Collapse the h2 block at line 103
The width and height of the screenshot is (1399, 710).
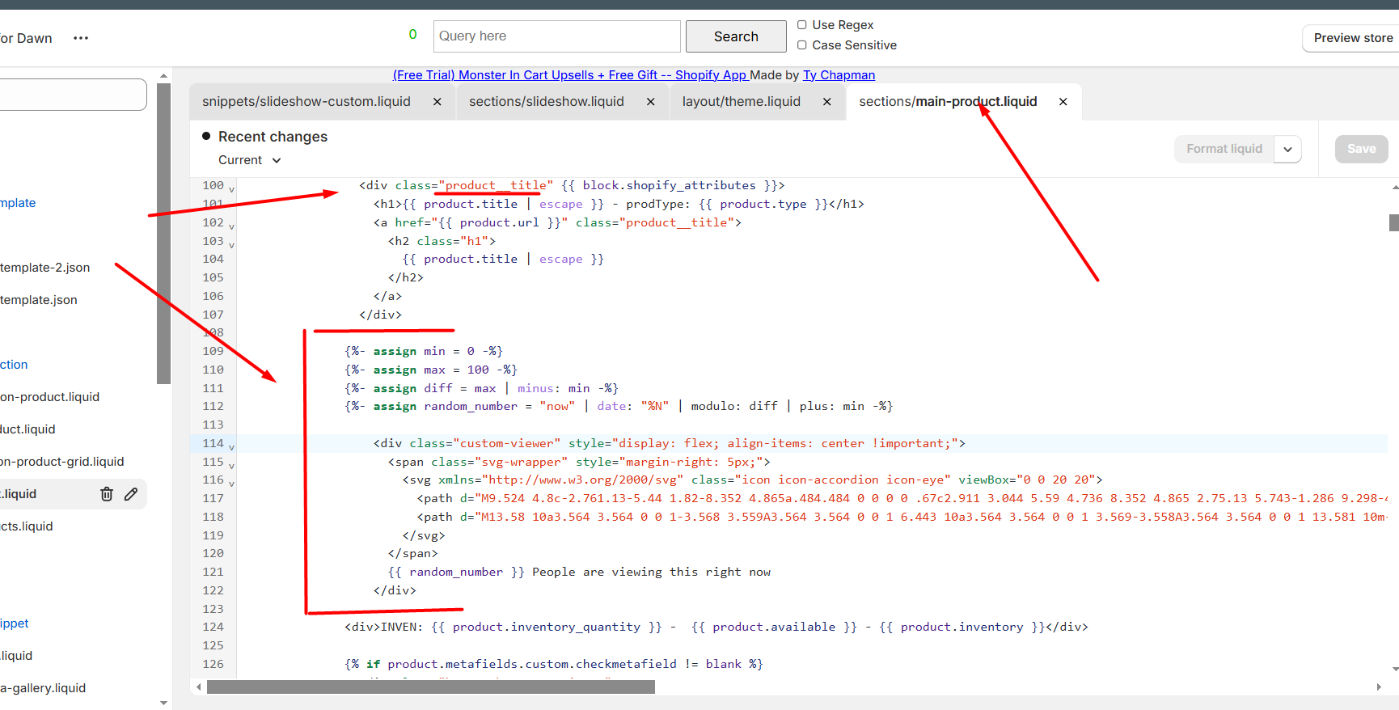[x=231, y=246]
